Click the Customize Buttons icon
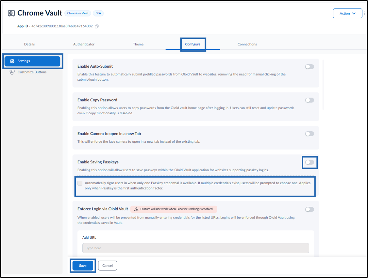Image resolution: width=368 pixels, height=278 pixels. [x=12, y=72]
